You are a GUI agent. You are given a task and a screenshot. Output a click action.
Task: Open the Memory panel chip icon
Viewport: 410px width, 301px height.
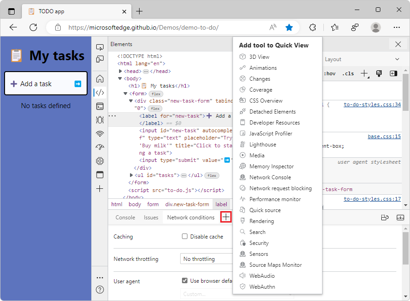(x=99, y=161)
